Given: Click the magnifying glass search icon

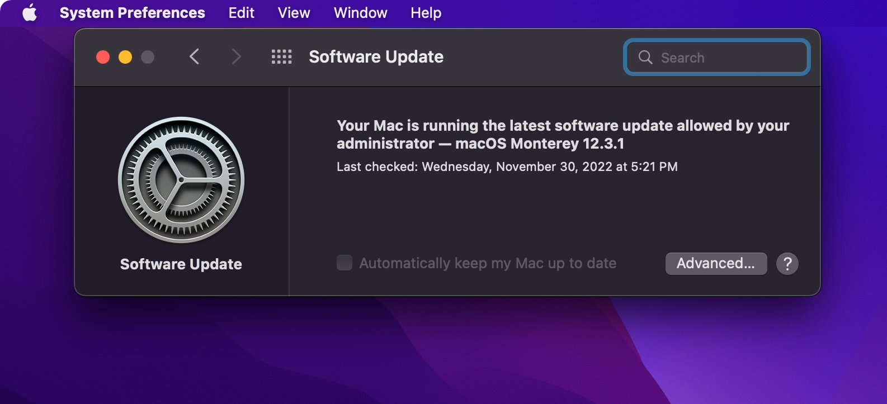Looking at the screenshot, I should coord(645,57).
